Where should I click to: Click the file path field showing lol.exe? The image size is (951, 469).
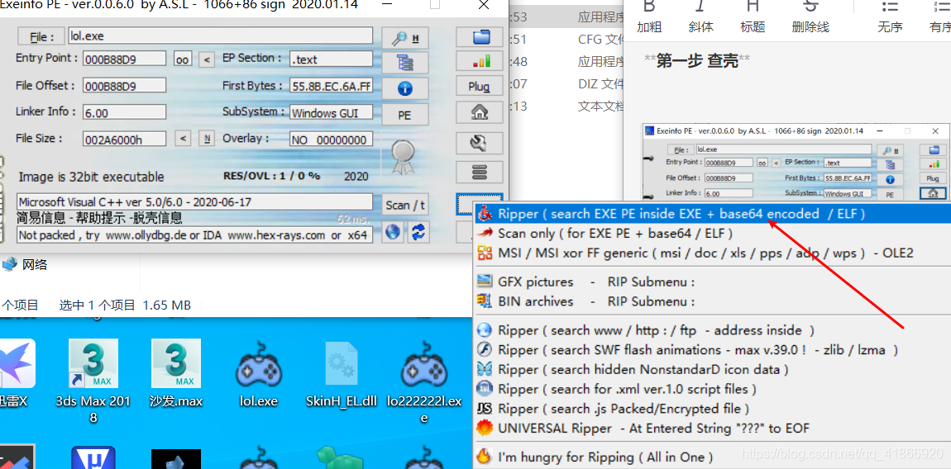(221, 36)
